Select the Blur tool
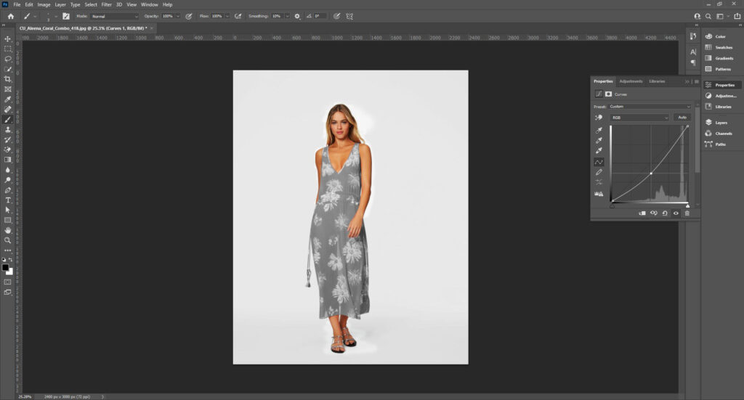The height and width of the screenshot is (400, 744). (x=7, y=170)
